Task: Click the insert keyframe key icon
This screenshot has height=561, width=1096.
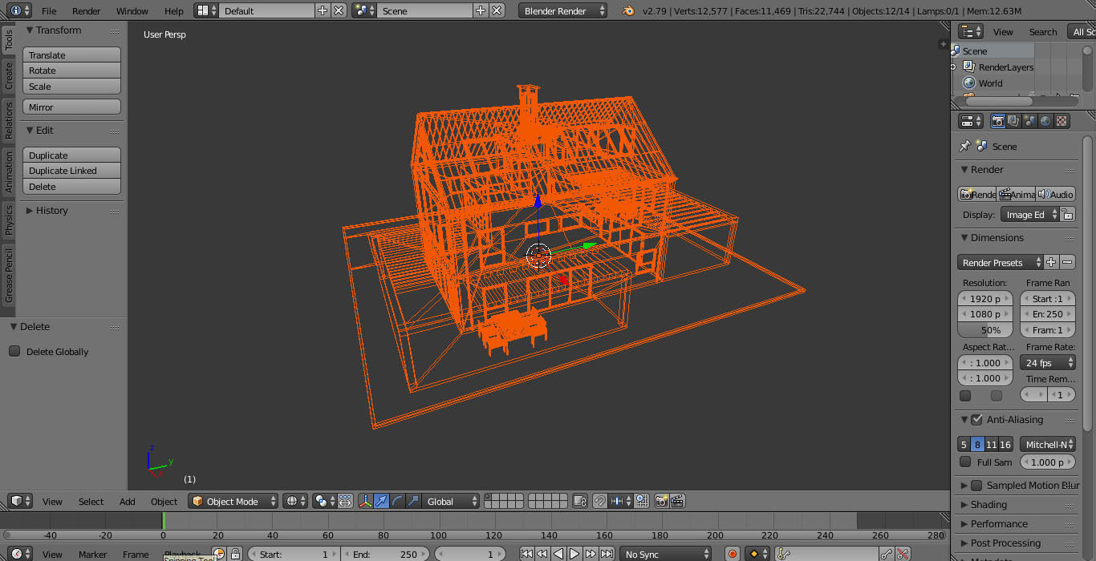Action: (x=886, y=554)
